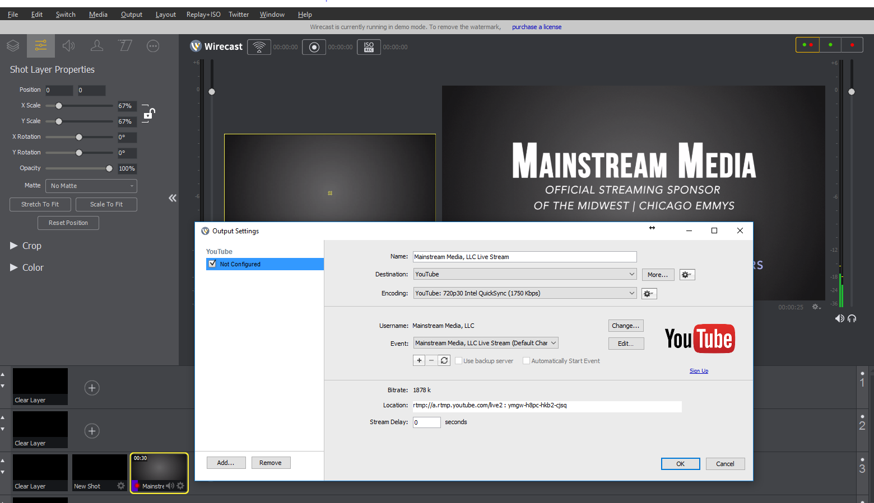This screenshot has width=874, height=503.
Task: Click the broadcast stream Wi-Fi icon
Action: [259, 47]
